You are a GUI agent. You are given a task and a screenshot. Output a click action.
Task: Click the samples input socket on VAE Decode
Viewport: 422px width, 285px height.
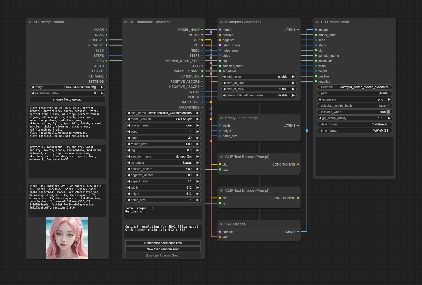[x=220, y=232]
